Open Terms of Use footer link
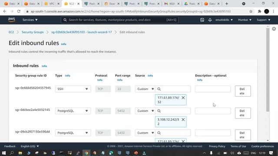This screenshot has height=156, width=278. point(238,146)
